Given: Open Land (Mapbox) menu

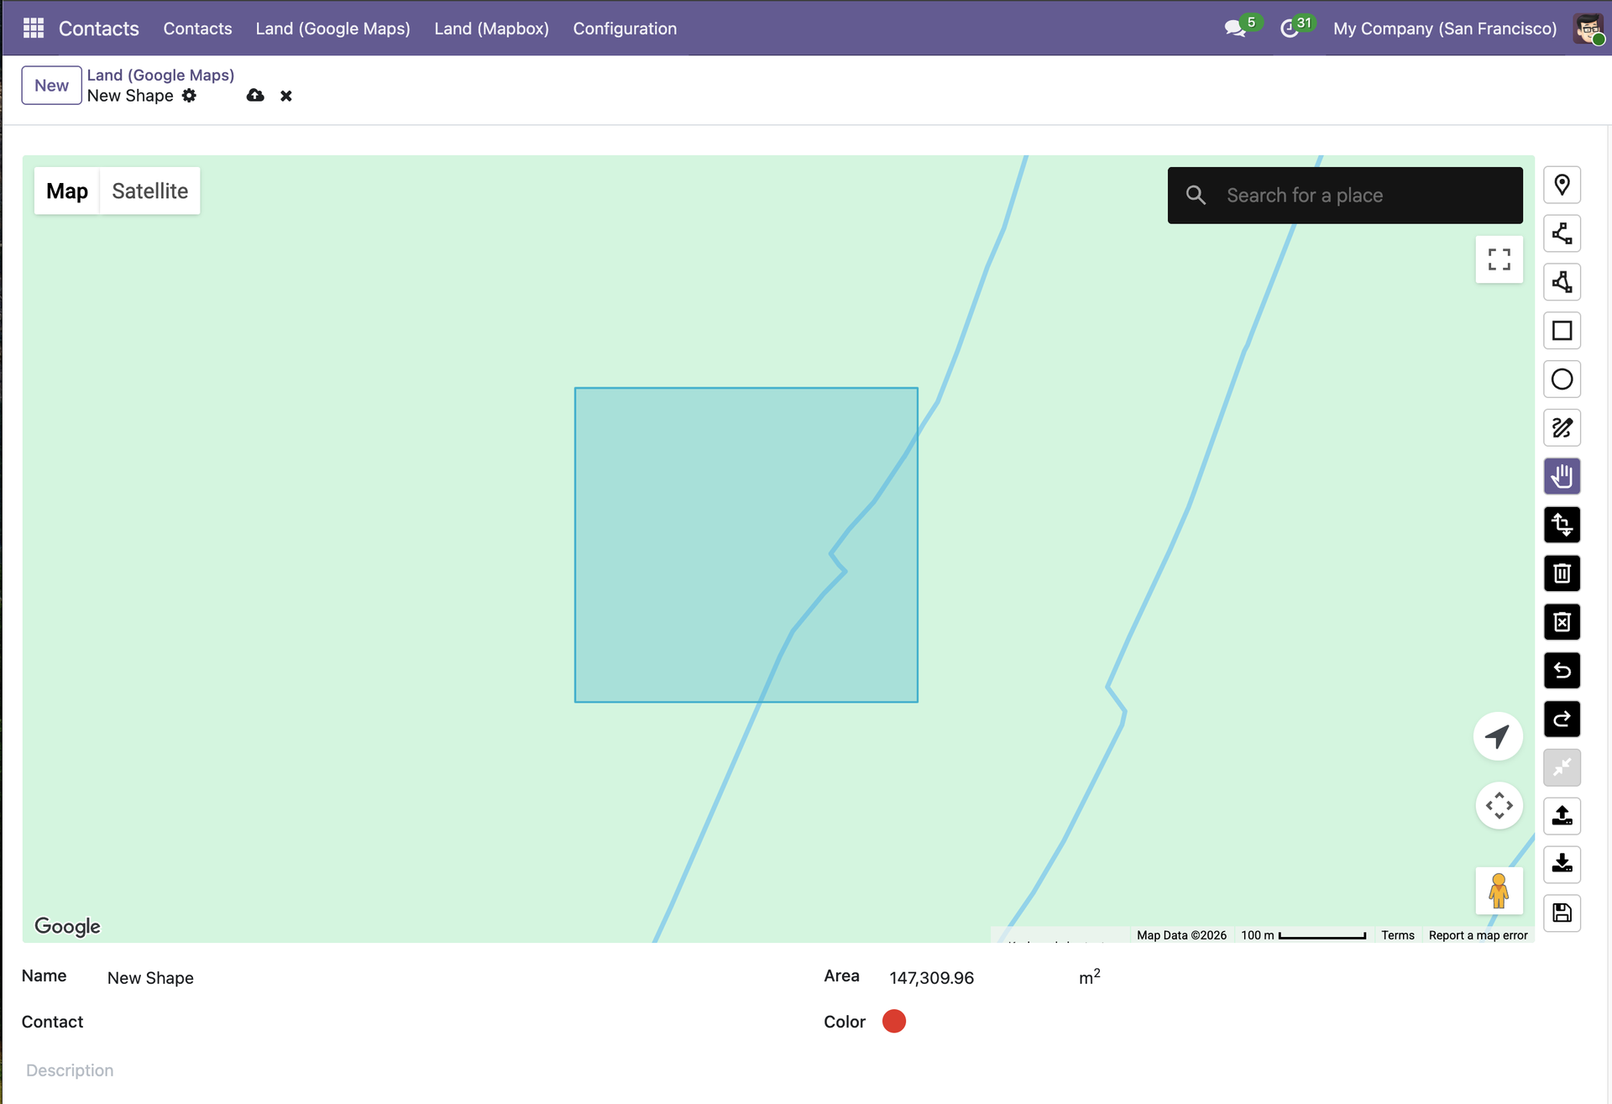Looking at the screenshot, I should pyautogui.click(x=491, y=29).
